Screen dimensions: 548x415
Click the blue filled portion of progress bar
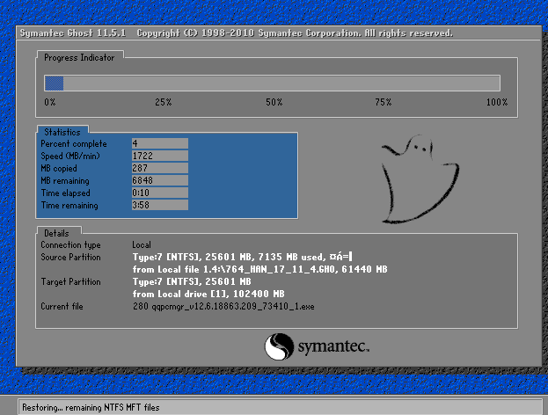coord(55,84)
